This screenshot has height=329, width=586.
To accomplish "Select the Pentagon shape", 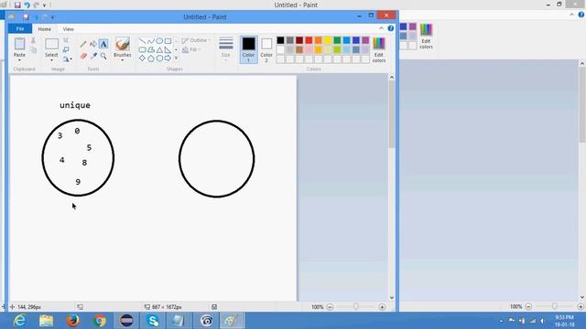I will coord(150,58).
